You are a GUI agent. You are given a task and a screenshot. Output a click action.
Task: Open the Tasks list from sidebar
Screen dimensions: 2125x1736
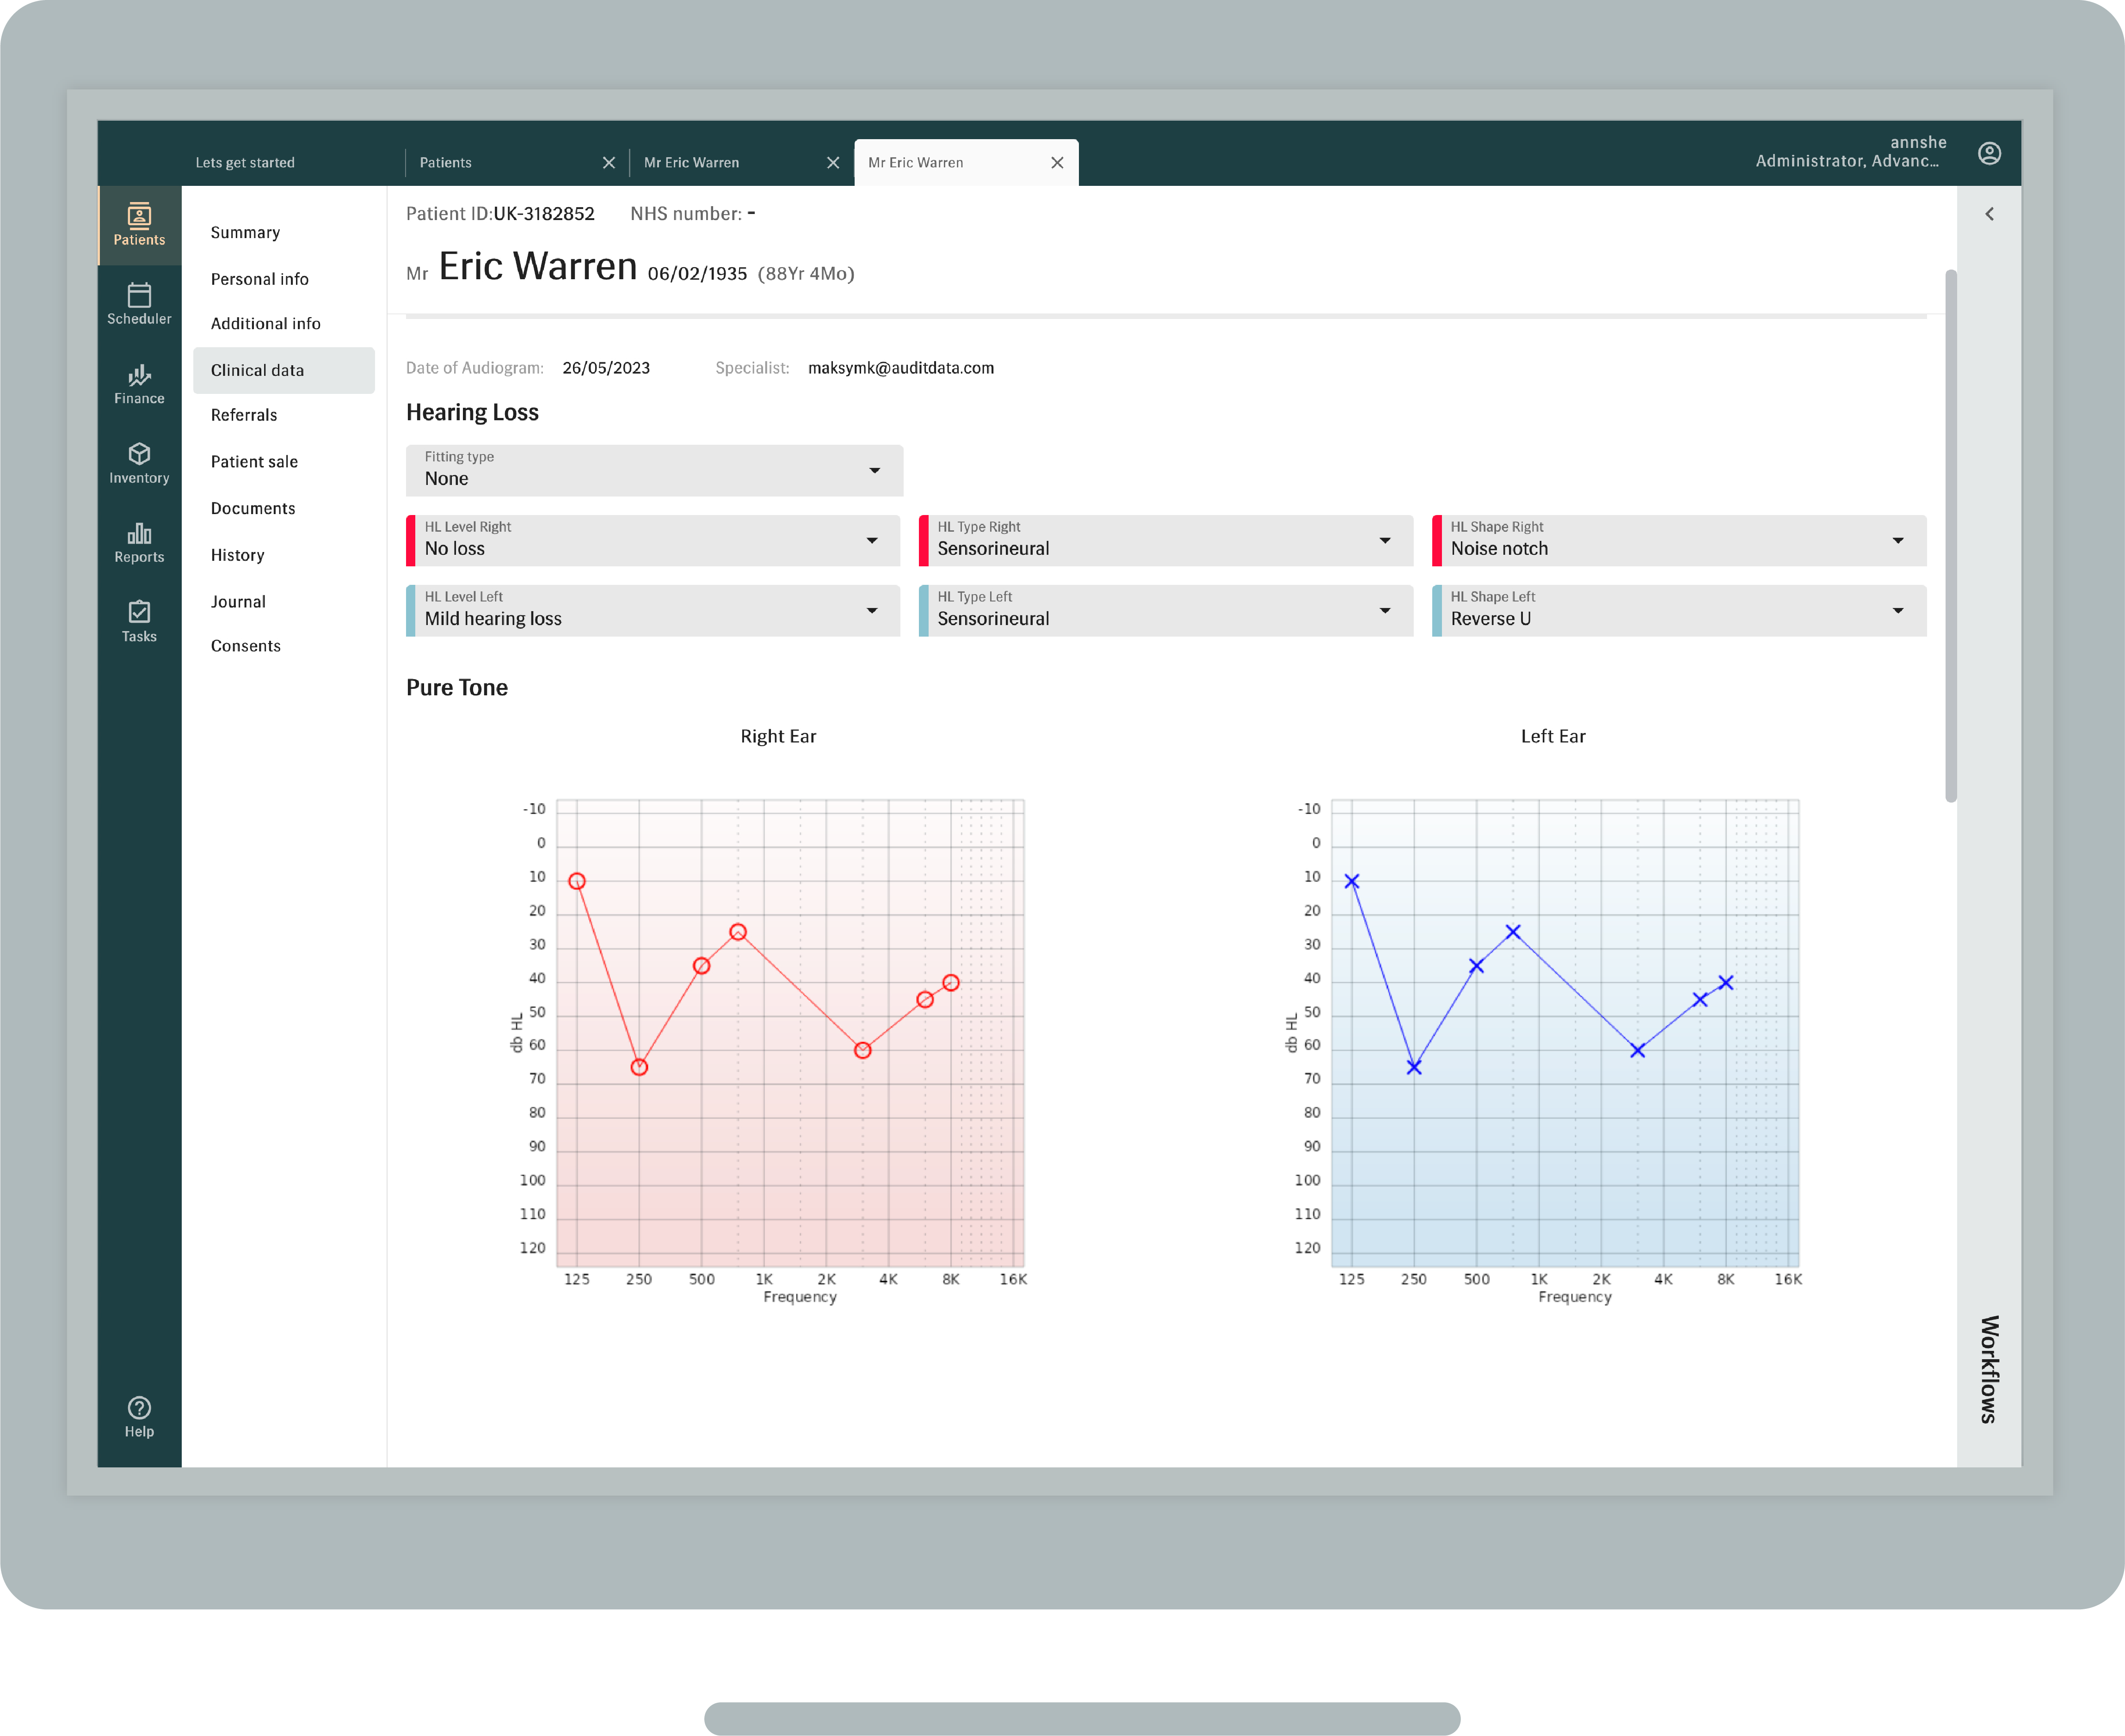pyautogui.click(x=138, y=620)
